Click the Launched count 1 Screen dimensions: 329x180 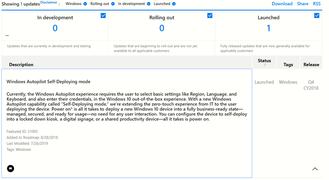(268, 28)
